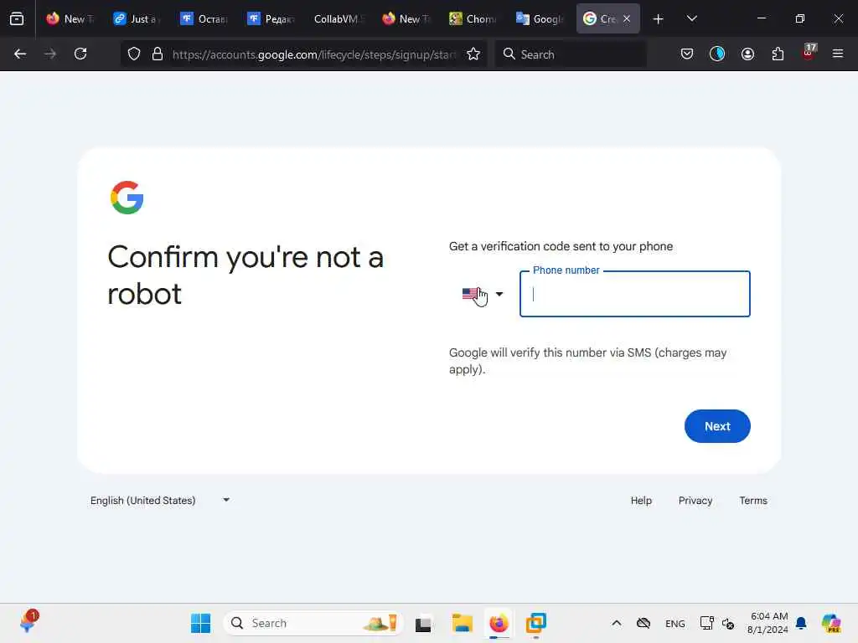Screen dimensions: 858x643
Task: Switch to the Остав tab
Action: pos(204,19)
